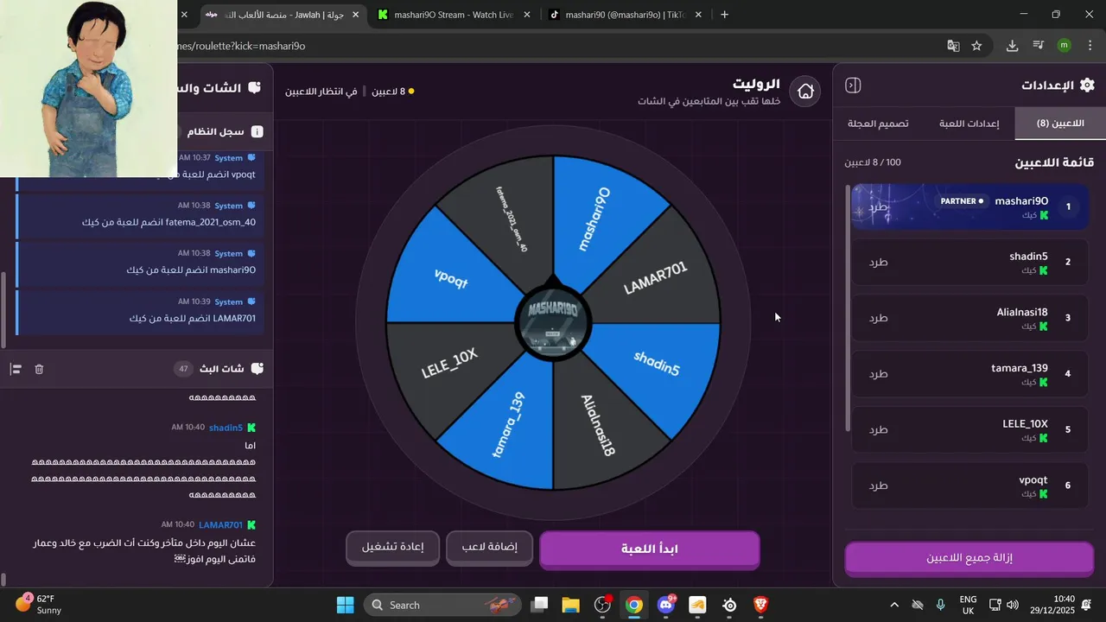Open the الإعدادات gear icon

point(1087,85)
